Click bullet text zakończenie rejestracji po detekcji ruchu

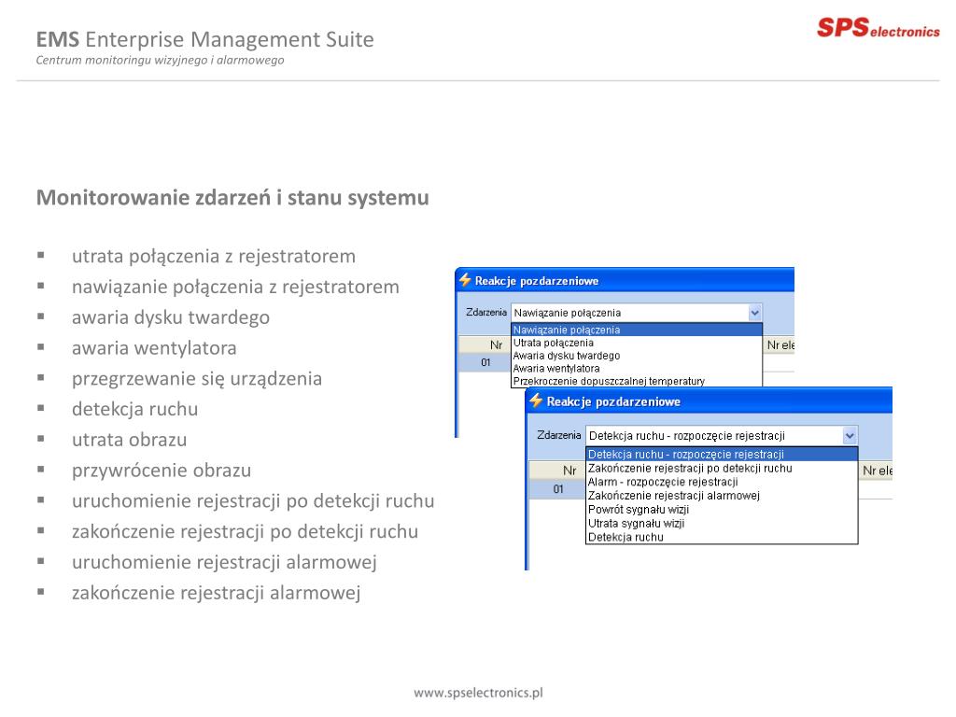click(x=246, y=531)
